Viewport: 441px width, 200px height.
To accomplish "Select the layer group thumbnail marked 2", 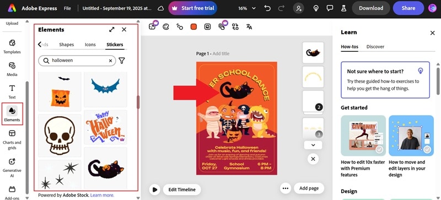I will (x=313, y=101).
